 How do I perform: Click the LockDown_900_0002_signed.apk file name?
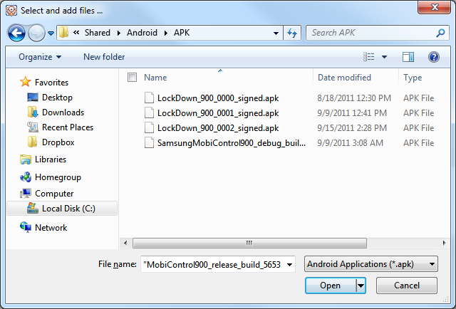[x=218, y=128]
